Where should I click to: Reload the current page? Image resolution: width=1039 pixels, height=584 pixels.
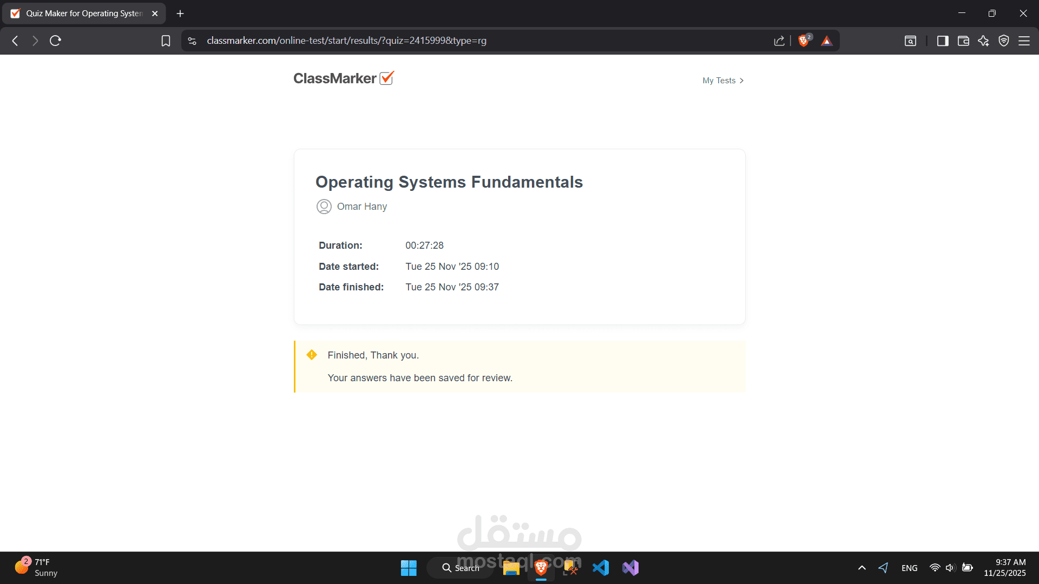pos(55,41)
